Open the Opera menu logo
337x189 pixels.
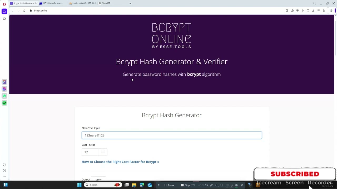pos(4,4)
